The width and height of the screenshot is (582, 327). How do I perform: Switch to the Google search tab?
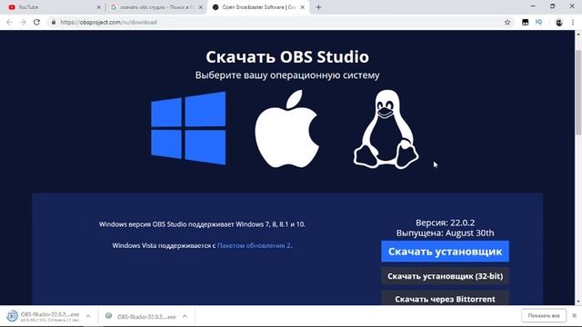156,7
